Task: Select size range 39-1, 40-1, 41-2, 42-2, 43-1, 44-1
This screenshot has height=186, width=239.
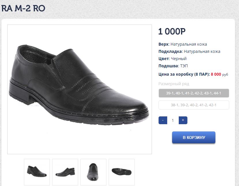Action: coord(194,93)
